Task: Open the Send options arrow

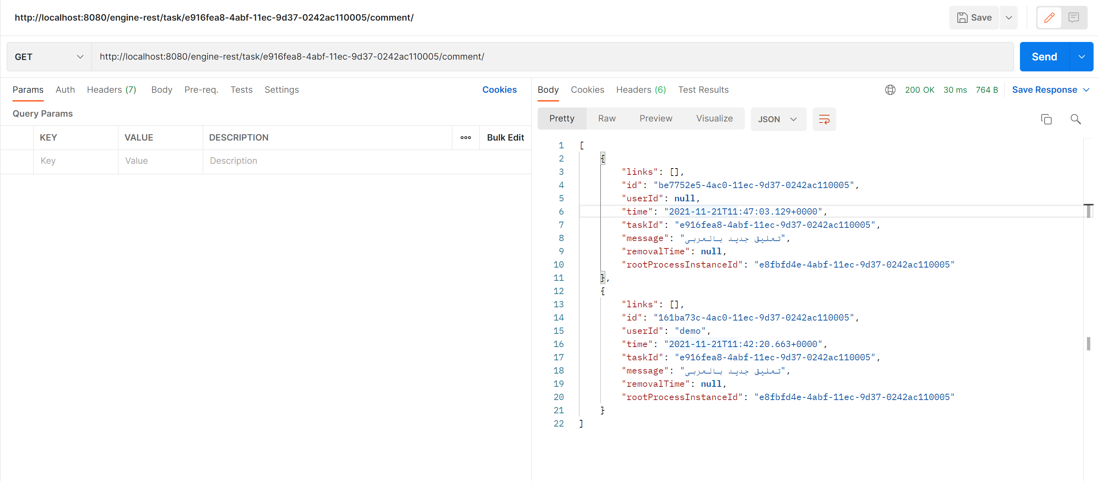Action: pyautogui.click(x=1081, y=57)
